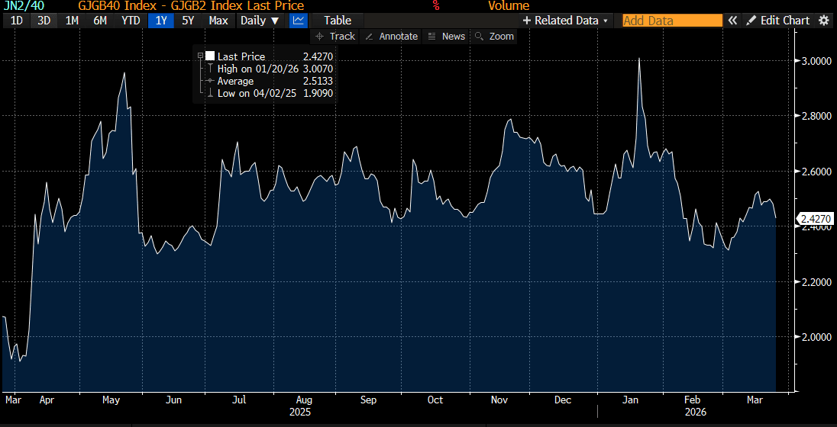This screenshot has height=427, width=837.
Task: Open the Annotate tool
Action: [391, 37]
